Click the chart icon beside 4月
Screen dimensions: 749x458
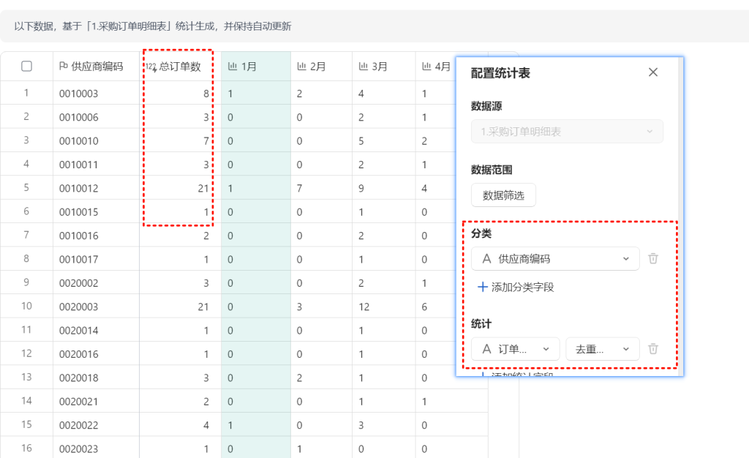click(x=426, y=67)
